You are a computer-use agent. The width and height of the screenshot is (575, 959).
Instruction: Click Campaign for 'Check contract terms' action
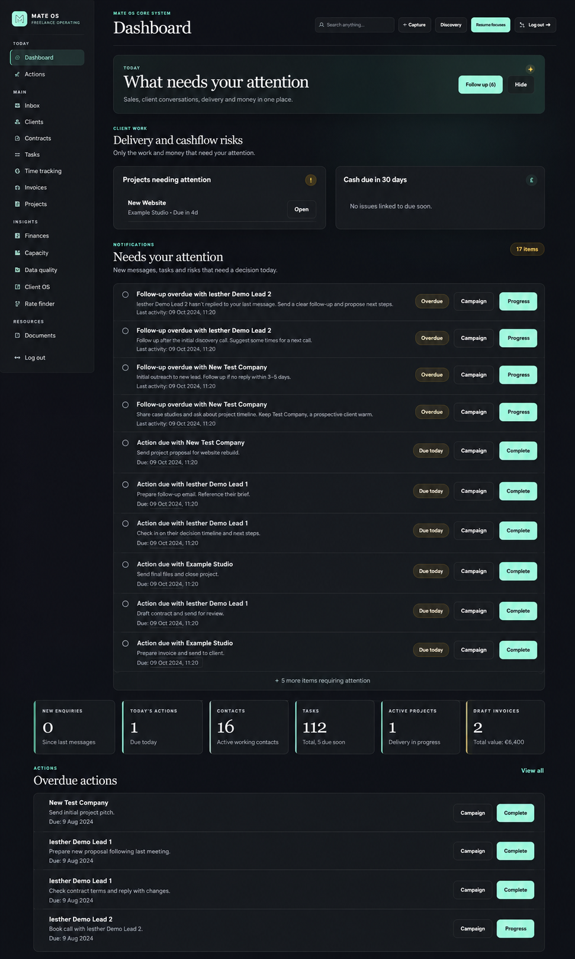473,890
